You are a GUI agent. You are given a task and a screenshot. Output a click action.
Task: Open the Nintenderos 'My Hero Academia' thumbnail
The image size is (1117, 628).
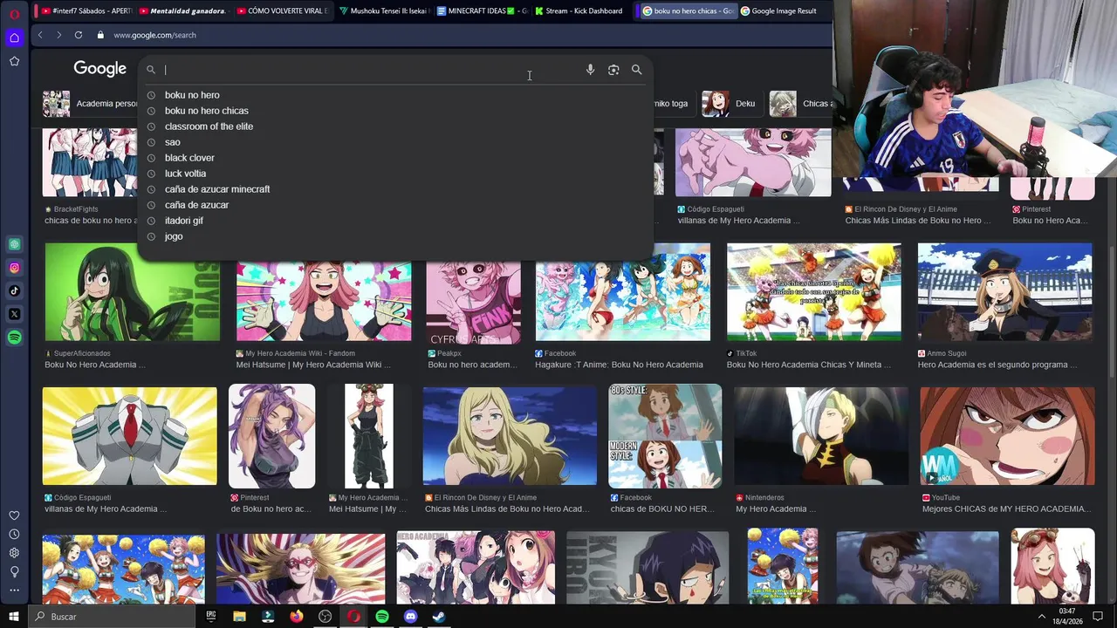tap(821, 436)
